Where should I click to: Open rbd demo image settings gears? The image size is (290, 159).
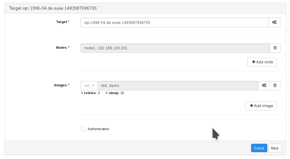[x=264, y=85]
